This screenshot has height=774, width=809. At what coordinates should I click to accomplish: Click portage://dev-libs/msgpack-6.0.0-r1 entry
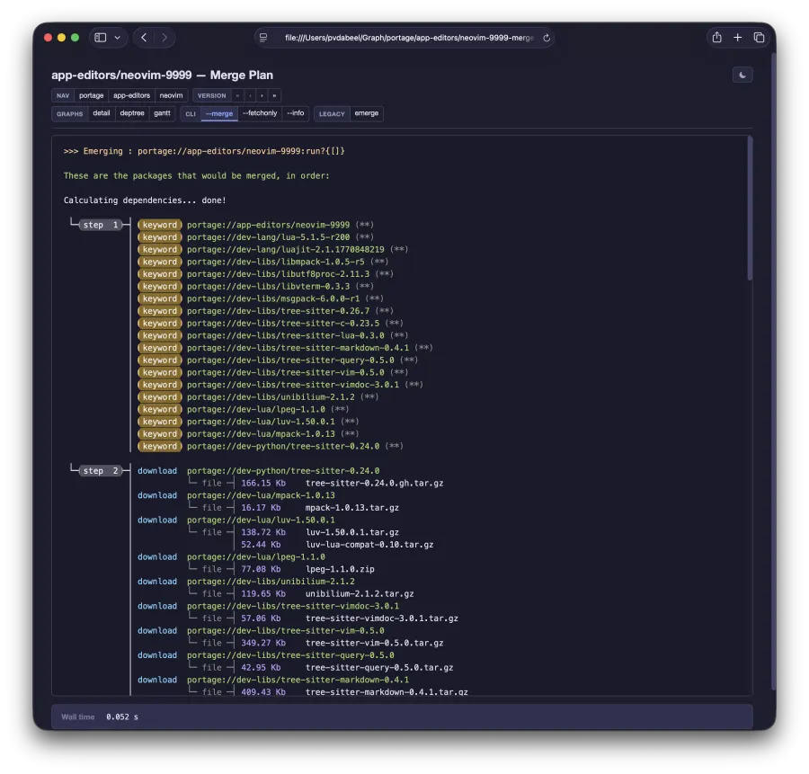pos(273,298)
